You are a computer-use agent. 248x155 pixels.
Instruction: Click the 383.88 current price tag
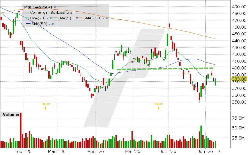click(239, 79)
